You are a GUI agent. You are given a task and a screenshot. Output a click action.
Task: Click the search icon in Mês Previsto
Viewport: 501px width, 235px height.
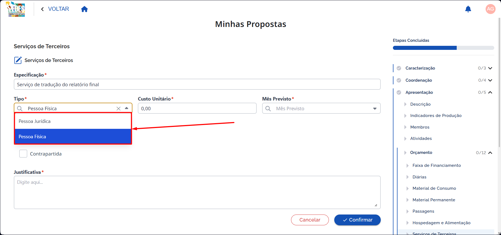(268, 108)
